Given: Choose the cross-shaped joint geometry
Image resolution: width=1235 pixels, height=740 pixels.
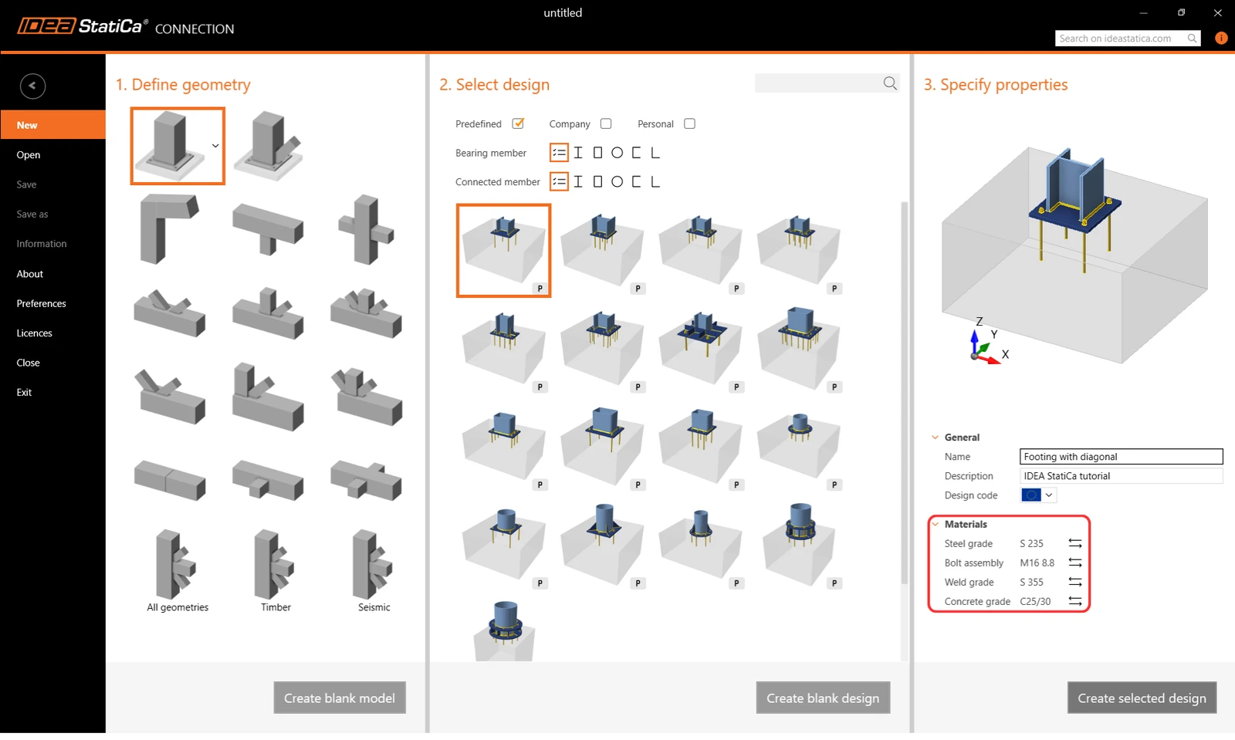Looking at the screenshot, I should point(367,228).
